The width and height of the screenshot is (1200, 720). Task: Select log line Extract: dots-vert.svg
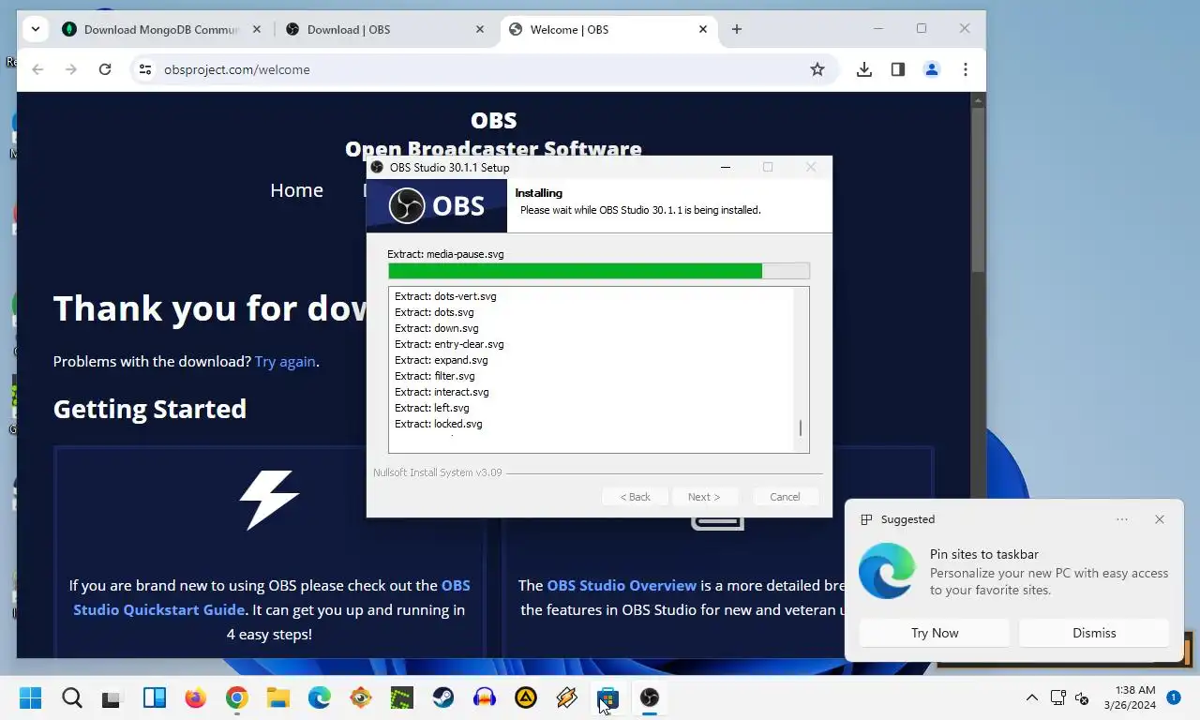[x=445, y=296]
